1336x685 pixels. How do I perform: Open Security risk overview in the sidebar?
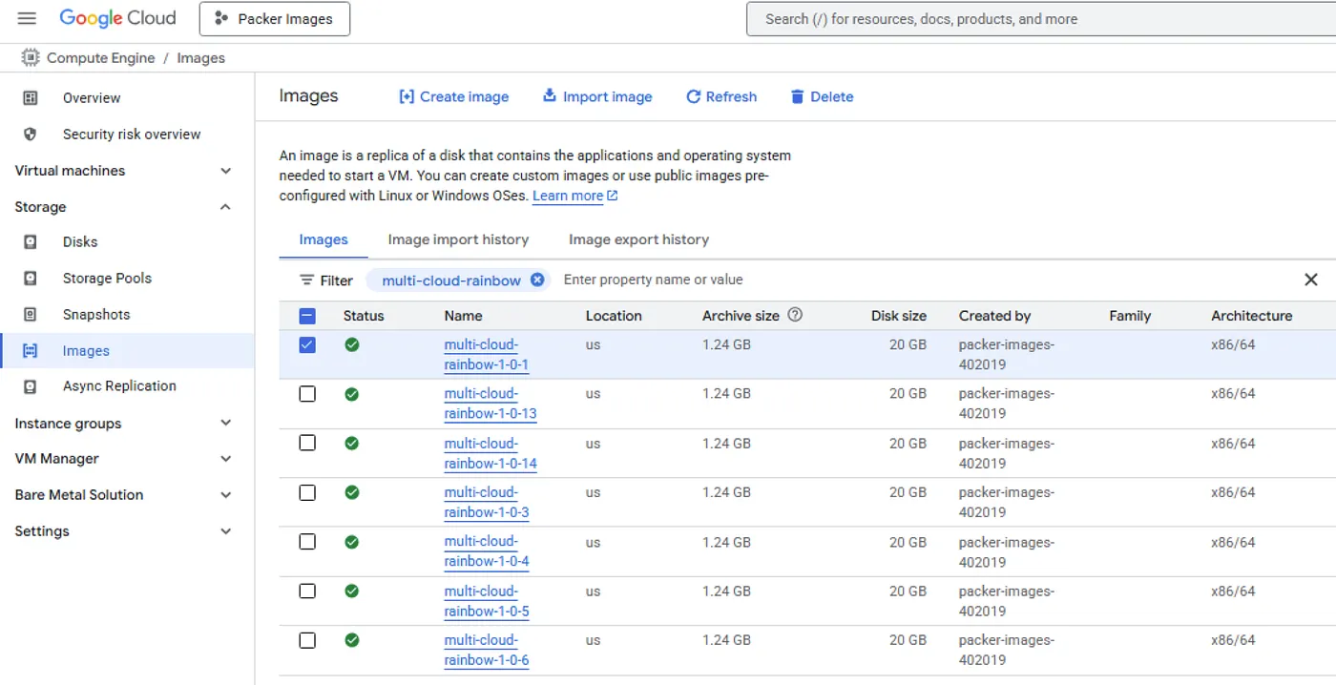[x=132, y=135]
